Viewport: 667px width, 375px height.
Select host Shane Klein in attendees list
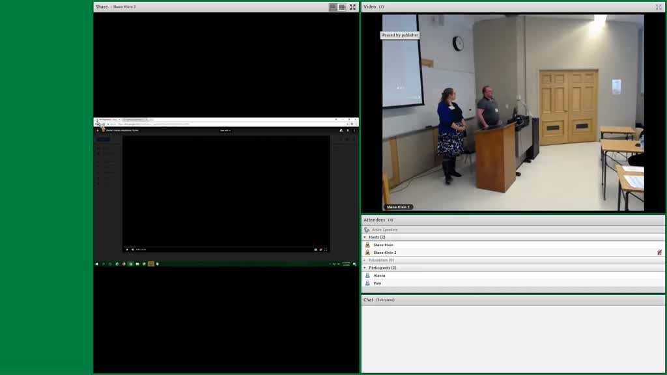[513, 245]
